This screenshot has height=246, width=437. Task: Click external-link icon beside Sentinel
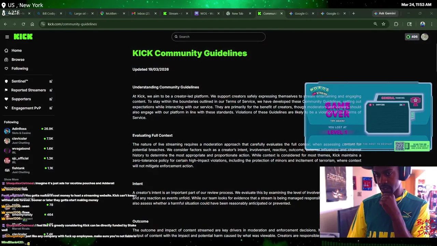(x=51, y=81)
